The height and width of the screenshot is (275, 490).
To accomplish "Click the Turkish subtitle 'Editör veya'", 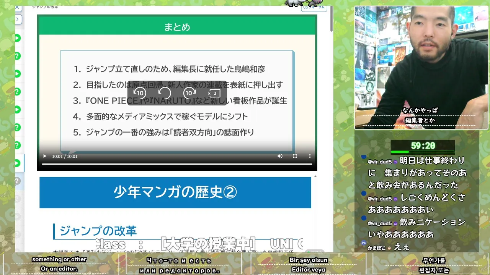I will click(x=308, y=270).
